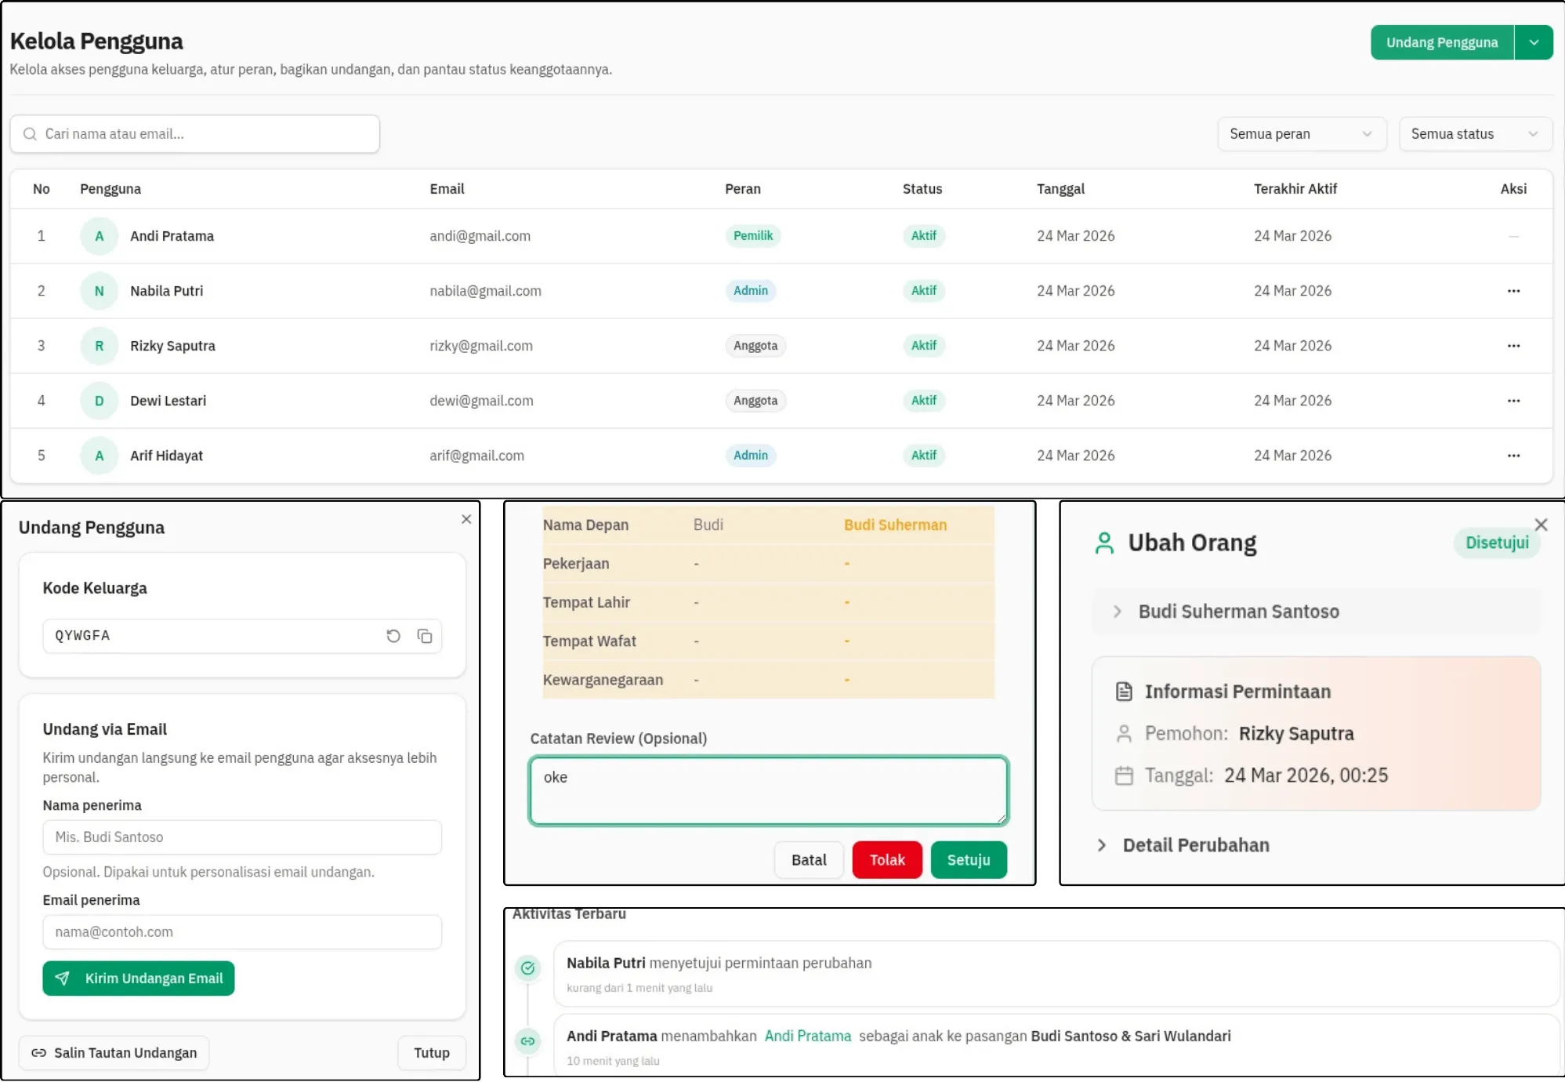Open dropdown arrow beside Undang Pengguna
Image resolution: width=1565 pixels, height=1082 pixels.
(x=1534, y=42)
